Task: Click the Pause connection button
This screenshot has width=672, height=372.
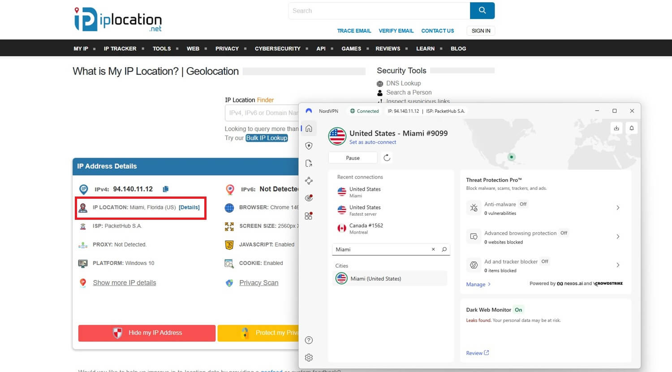Action: (x=353, y=158)
